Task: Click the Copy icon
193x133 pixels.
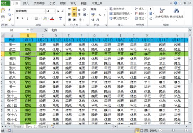Action: 9,15
